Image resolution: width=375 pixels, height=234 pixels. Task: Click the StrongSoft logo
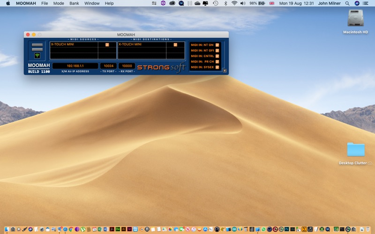pyautogui.click(x=161, y=67)
